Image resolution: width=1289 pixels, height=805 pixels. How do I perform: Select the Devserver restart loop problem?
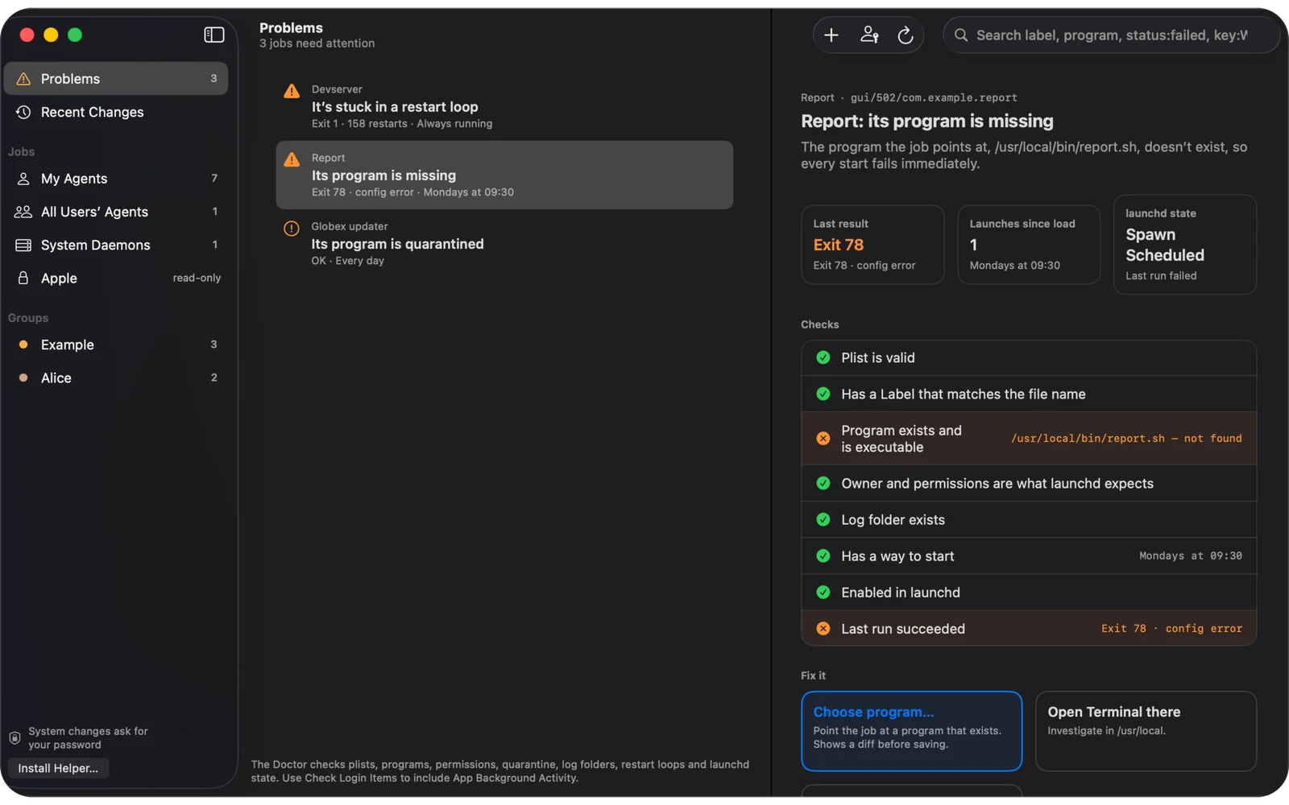pos(504,106)
